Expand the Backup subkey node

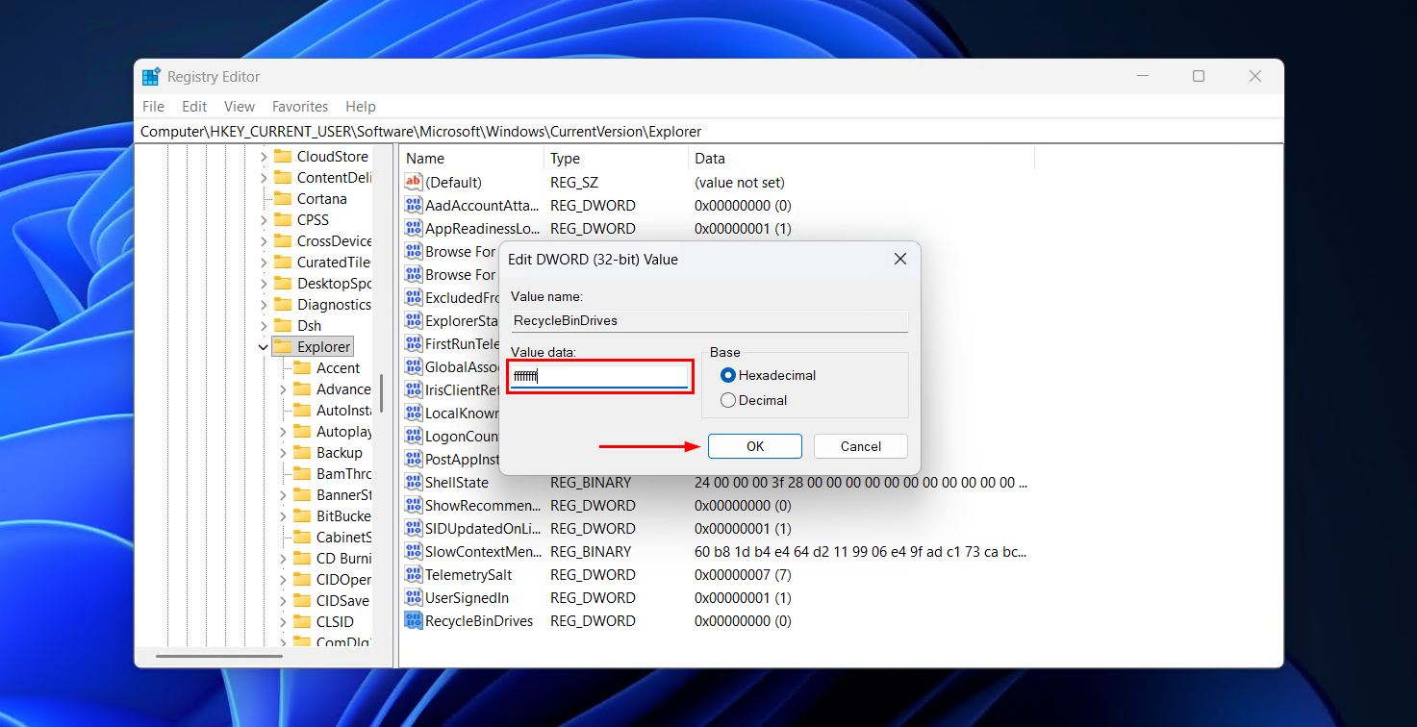[283, 452]
